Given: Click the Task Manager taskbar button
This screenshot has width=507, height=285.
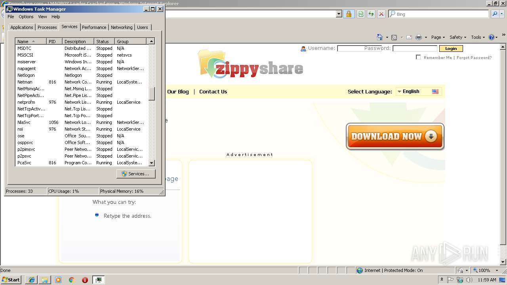Looking at the screenshot, I should click(98, 280).
